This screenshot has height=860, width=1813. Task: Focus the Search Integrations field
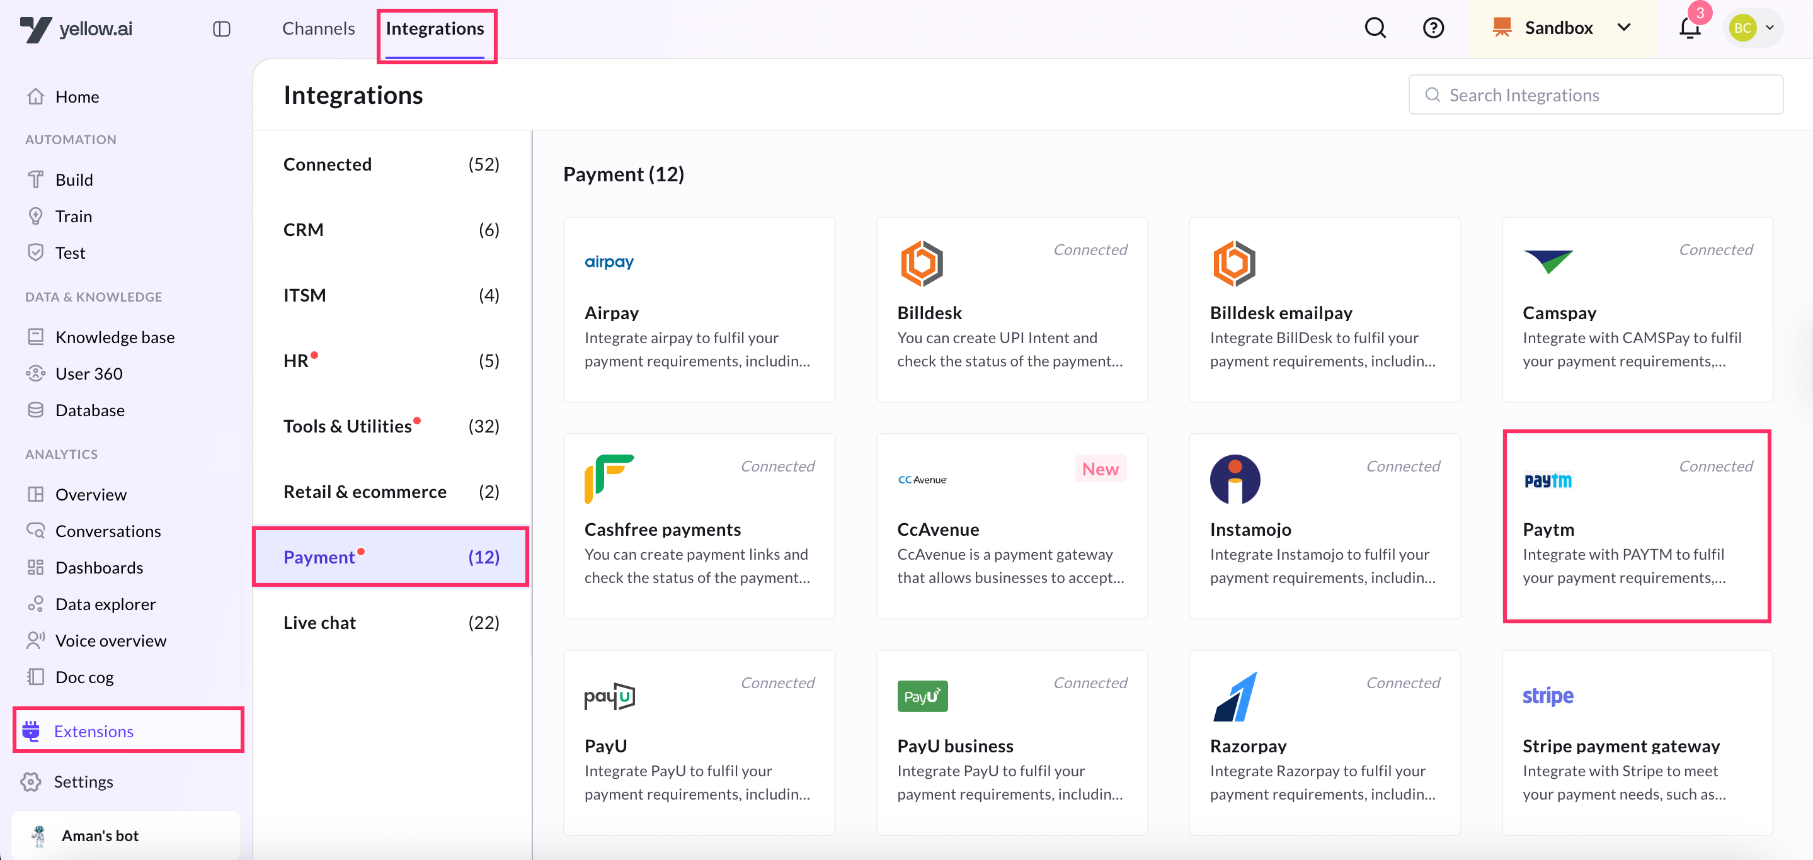pos(1596,94)
